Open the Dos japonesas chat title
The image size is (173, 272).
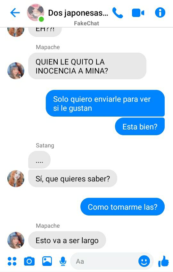[x=78, y=13]
